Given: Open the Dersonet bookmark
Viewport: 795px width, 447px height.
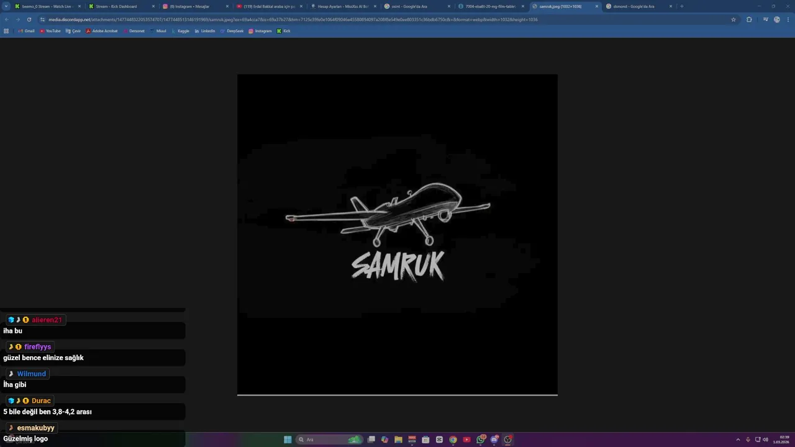Looking at the screenshot, I should (x=134, y=30).
